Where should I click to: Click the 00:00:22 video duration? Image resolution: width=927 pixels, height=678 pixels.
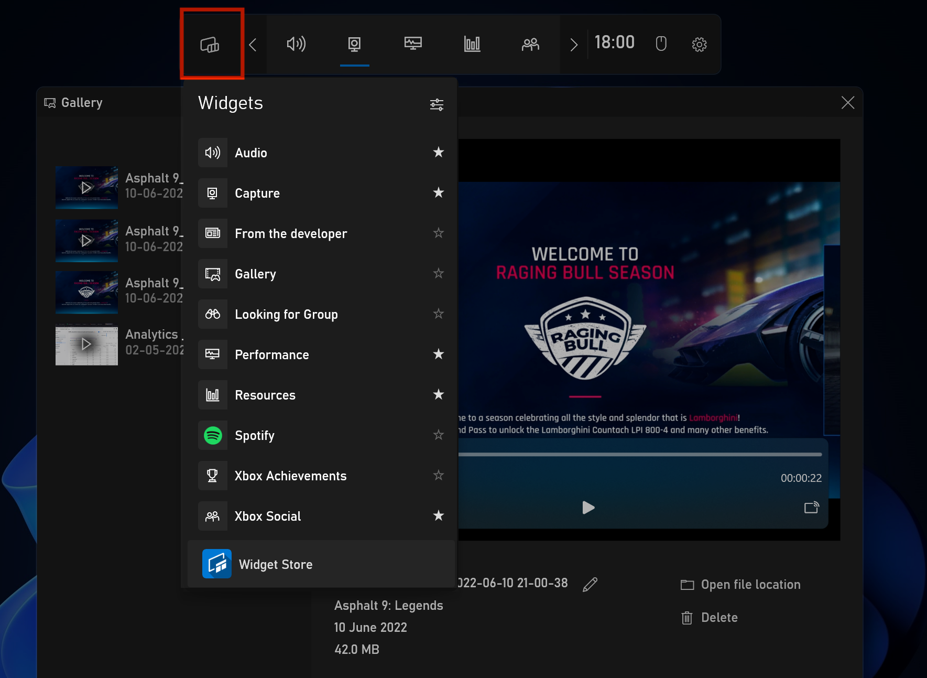801,478
